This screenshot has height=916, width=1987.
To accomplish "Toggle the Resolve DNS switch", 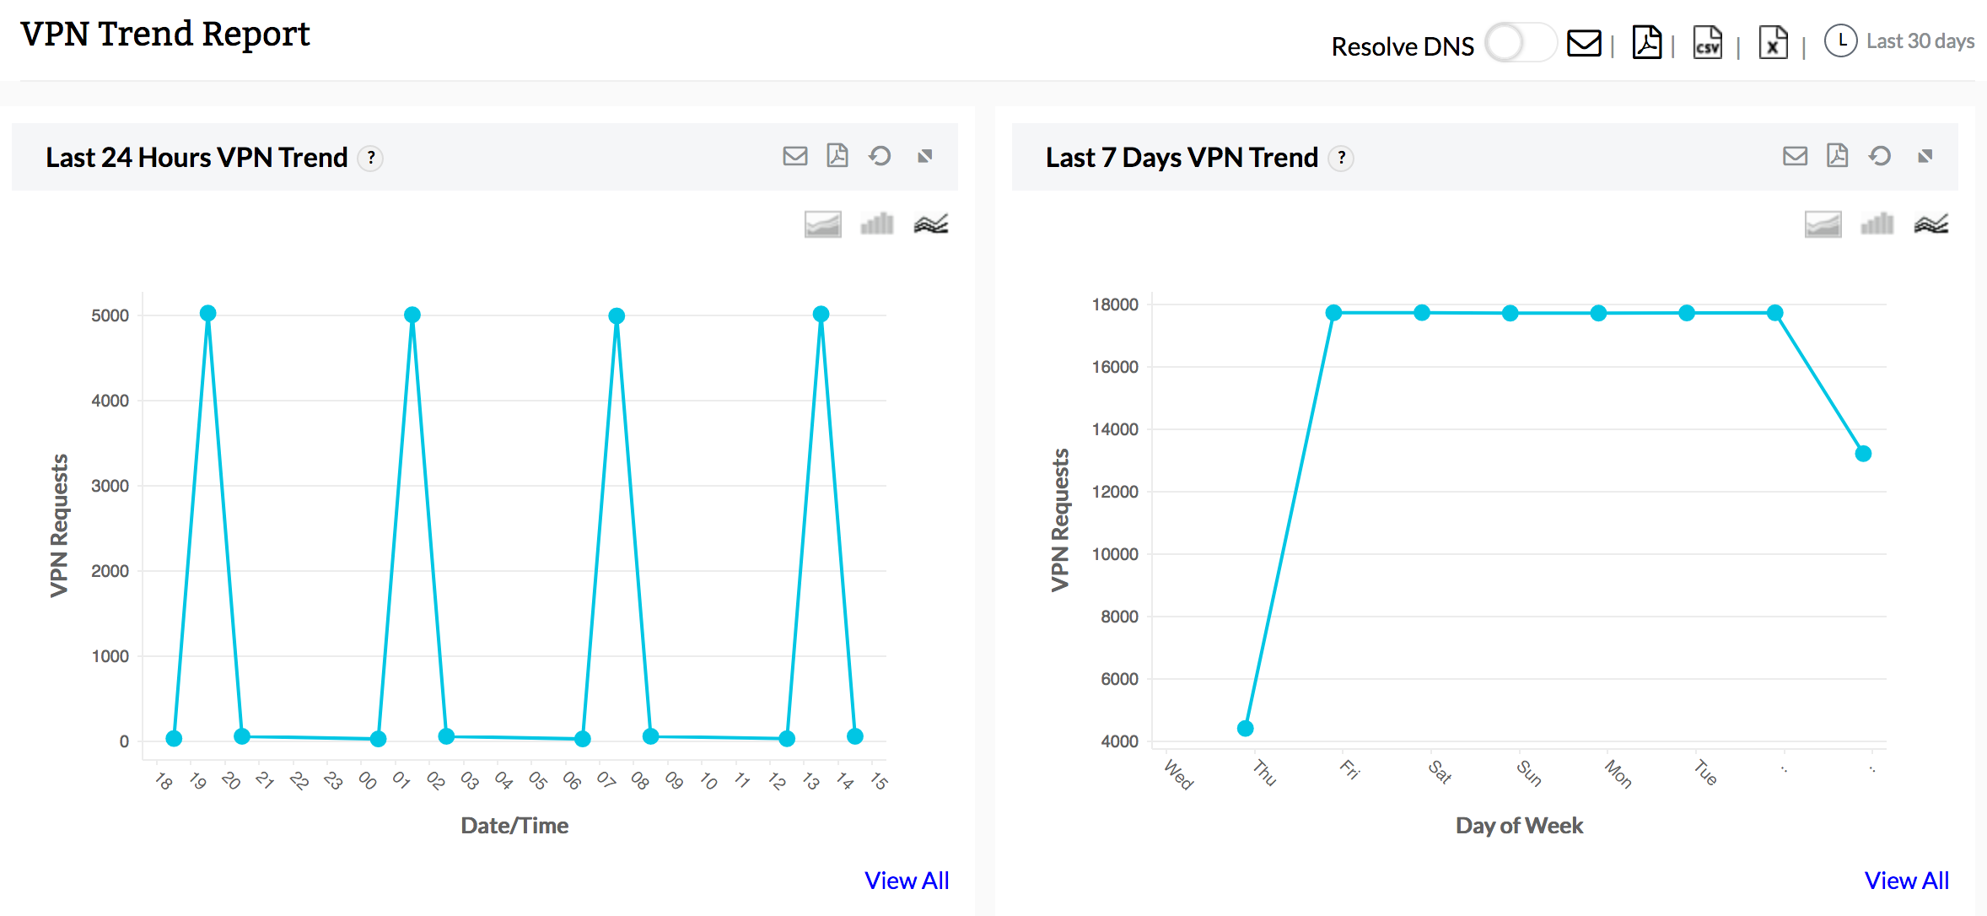I will click(1520, 43).
